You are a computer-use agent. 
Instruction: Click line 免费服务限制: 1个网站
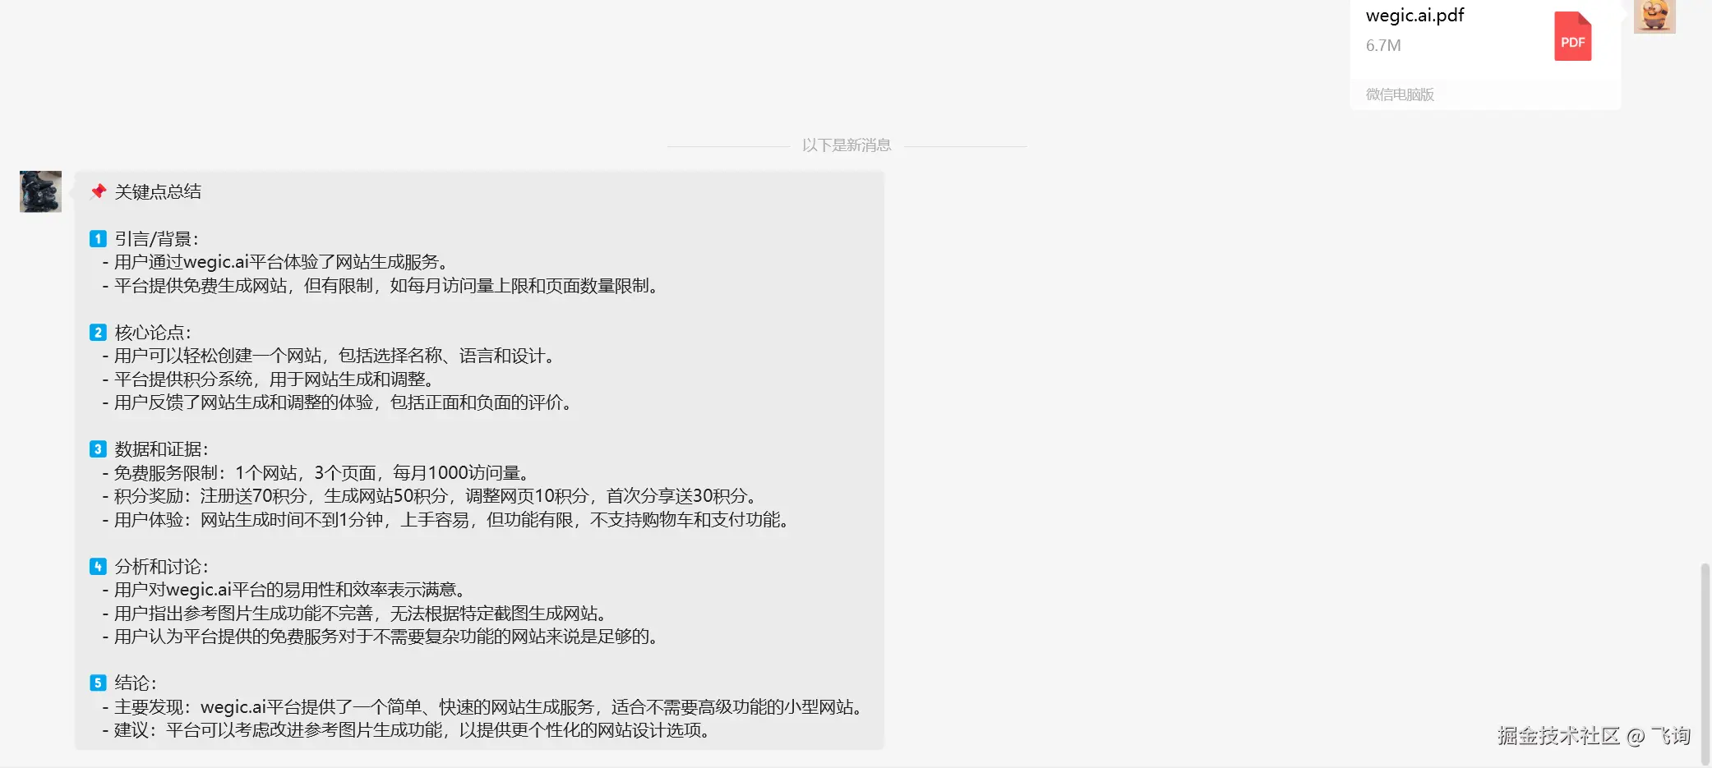[318, 473]
